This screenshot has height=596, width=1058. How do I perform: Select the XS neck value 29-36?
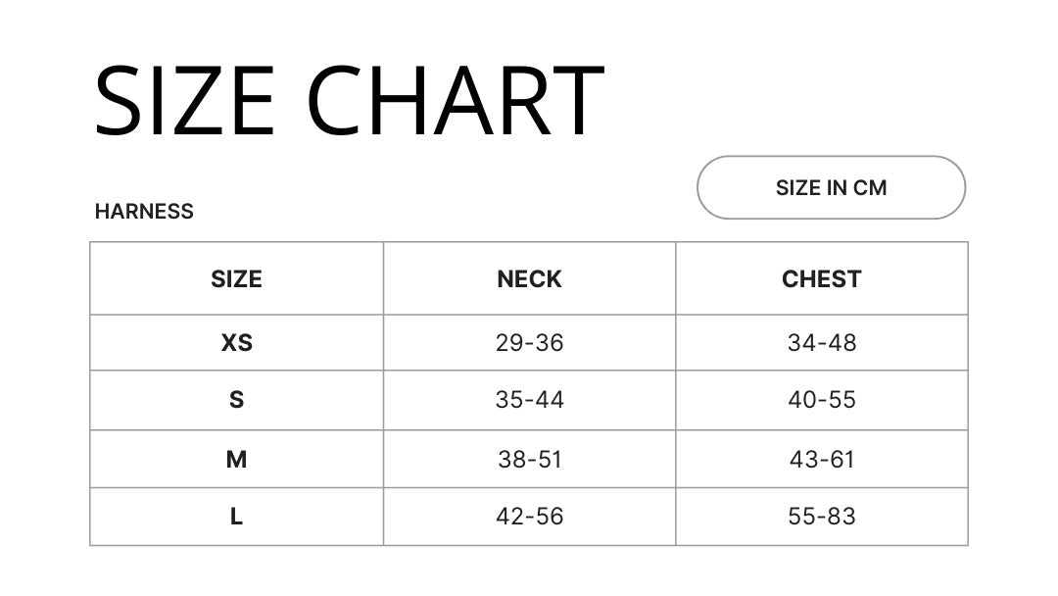tap(529, 343)
